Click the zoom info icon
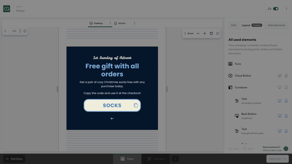 218,34
